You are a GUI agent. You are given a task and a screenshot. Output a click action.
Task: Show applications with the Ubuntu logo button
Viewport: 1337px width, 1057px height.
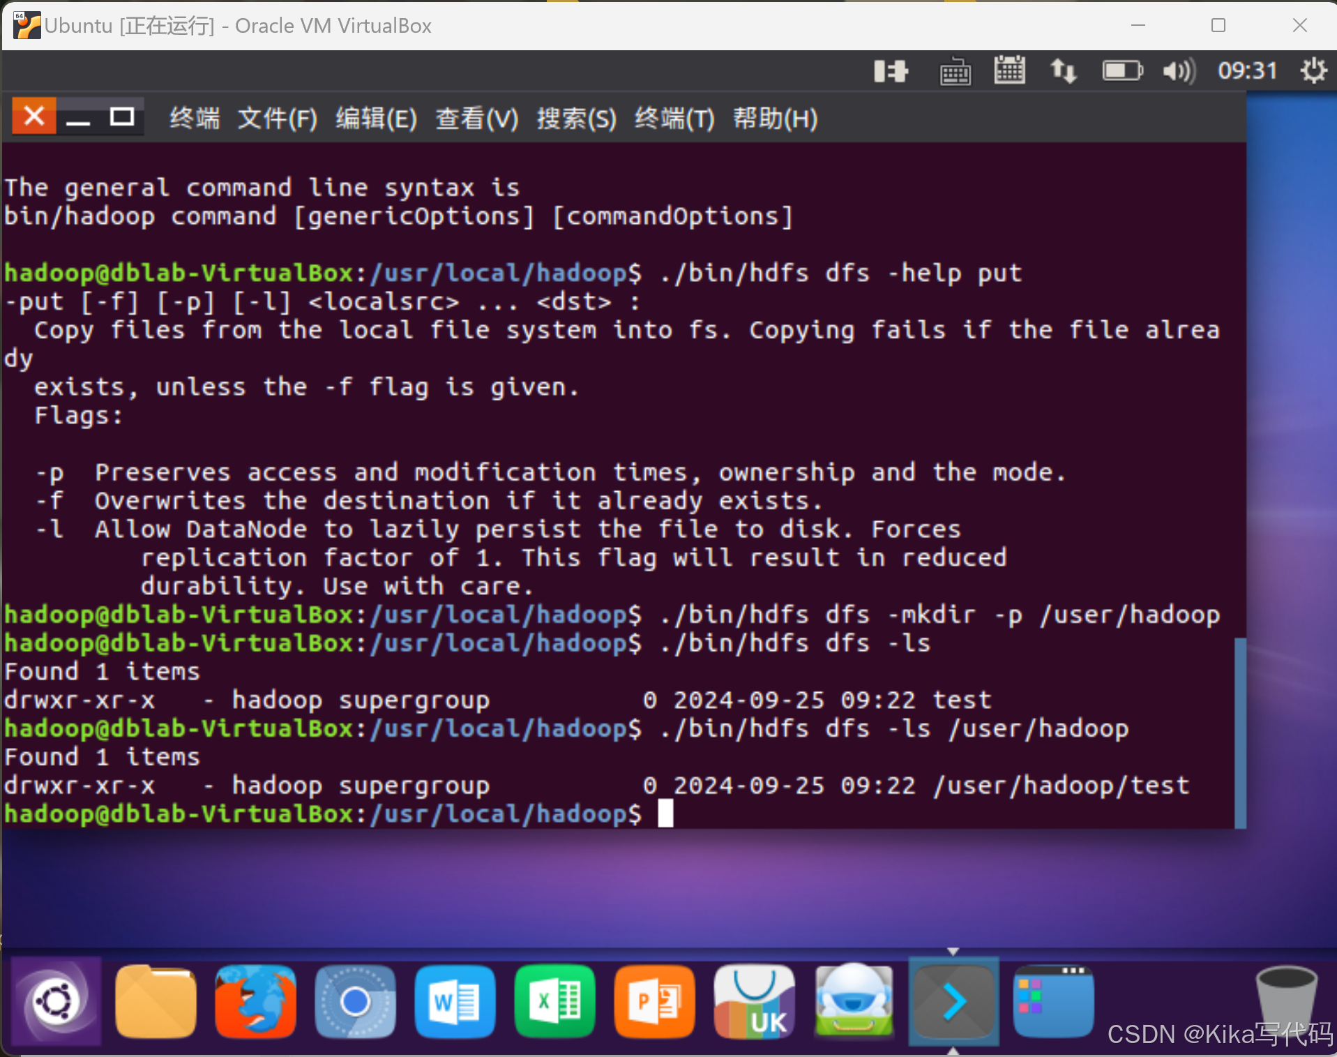[x=54, y=1001]
